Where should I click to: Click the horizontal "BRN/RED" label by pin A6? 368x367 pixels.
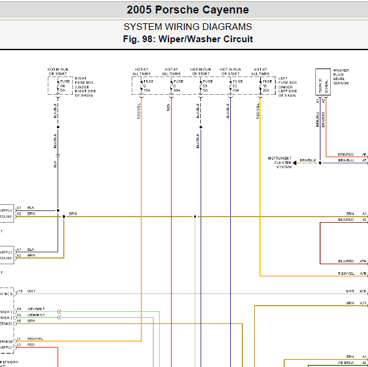click(x=346, y=154)
